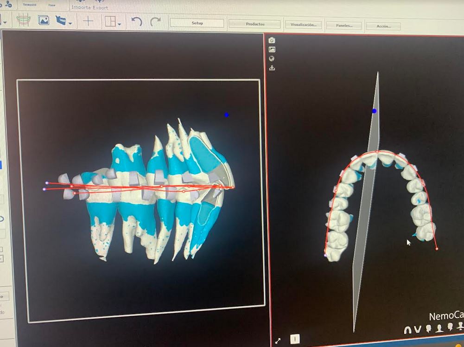This screenshot has width=464, height=347.
Task: Open the Acción menu
Action: (x=383, y=26)
